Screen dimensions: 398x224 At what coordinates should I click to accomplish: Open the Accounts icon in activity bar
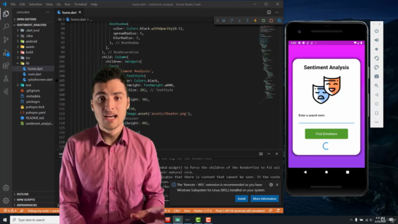tap(6, 188)
